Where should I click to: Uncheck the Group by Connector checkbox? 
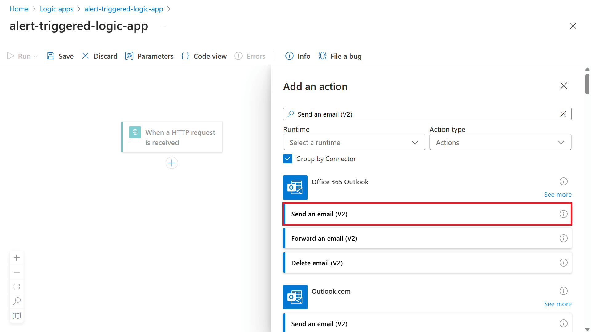point(288,159)
